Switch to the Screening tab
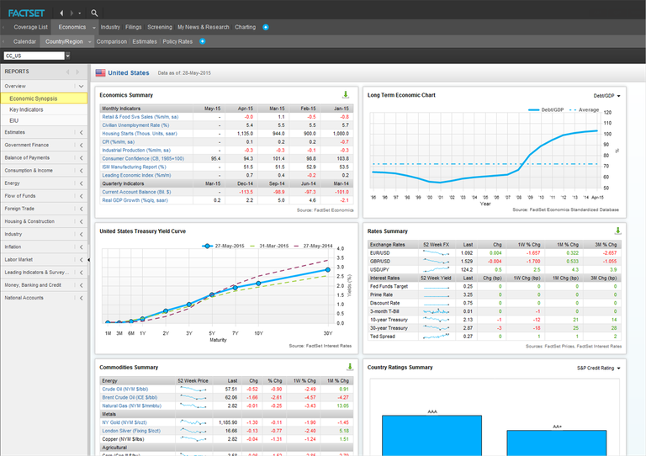 (160, 27)
